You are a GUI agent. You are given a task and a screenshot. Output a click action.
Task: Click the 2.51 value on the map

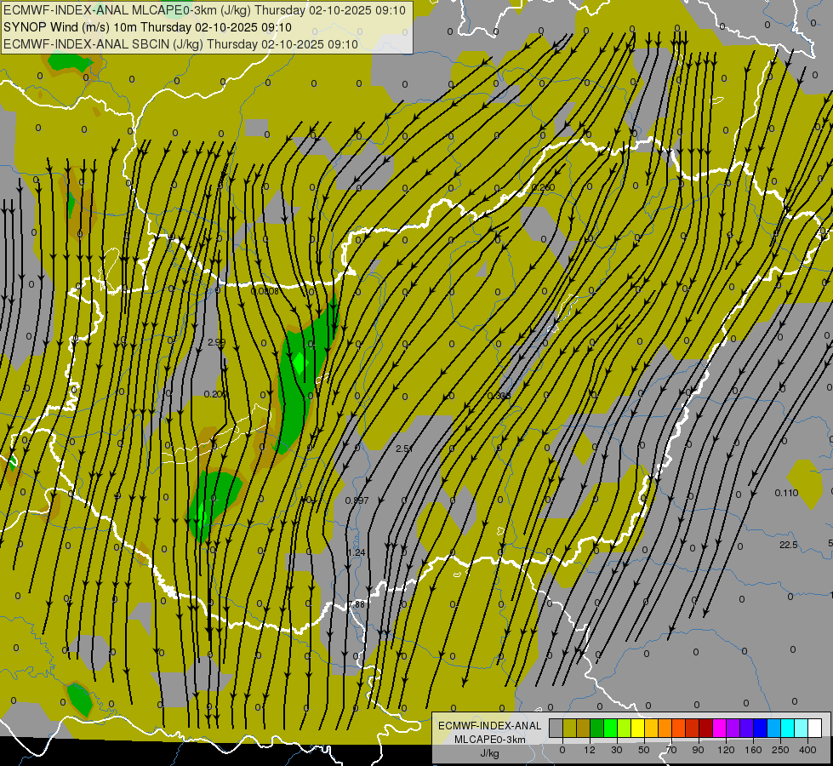tap(404, 449)
